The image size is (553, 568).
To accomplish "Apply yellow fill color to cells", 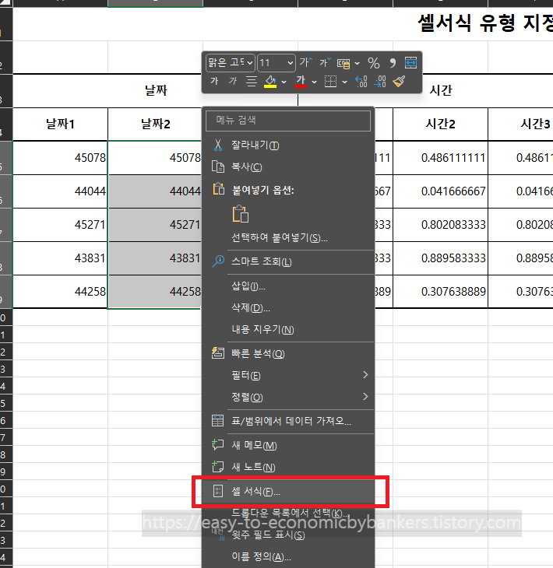I will click(270, 82).
